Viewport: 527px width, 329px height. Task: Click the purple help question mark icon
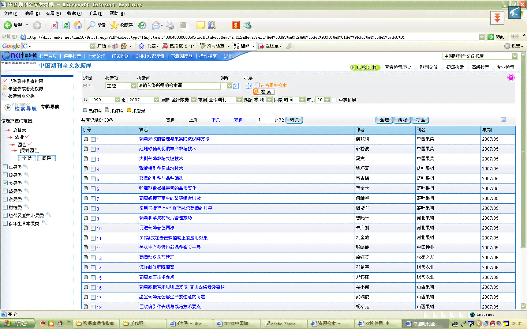pyautogui.click(x=511, y=77)
